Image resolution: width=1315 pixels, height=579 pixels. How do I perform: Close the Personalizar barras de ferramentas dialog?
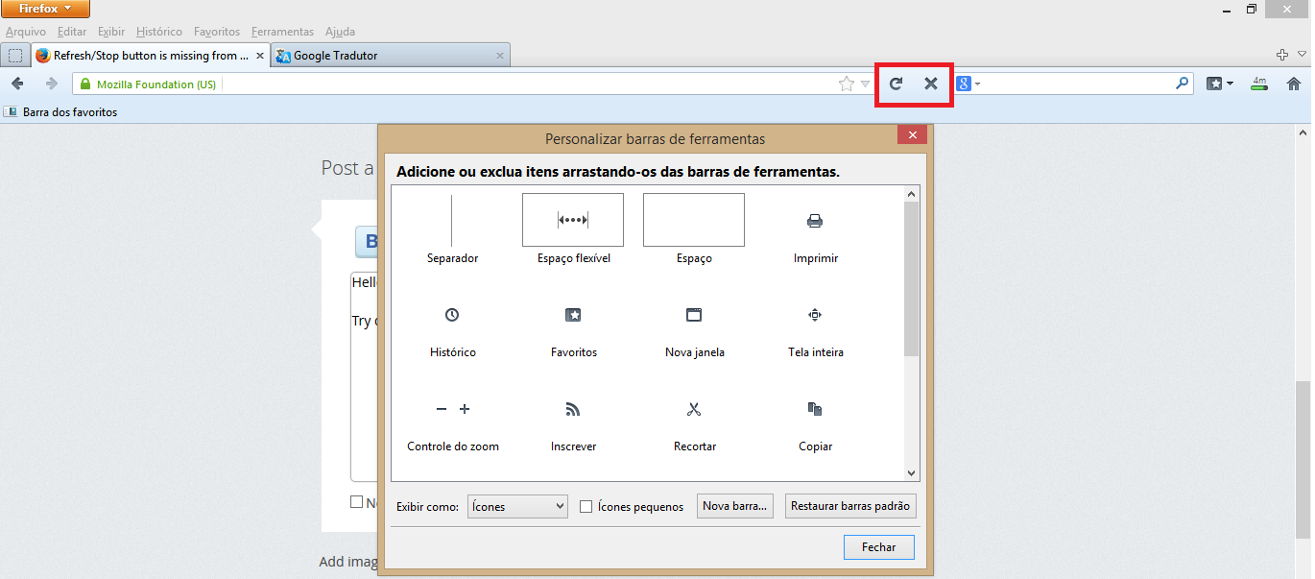912,135
